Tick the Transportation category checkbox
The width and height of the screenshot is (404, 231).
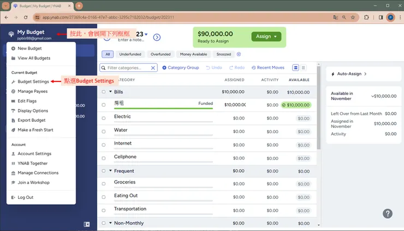click(104, 211)
